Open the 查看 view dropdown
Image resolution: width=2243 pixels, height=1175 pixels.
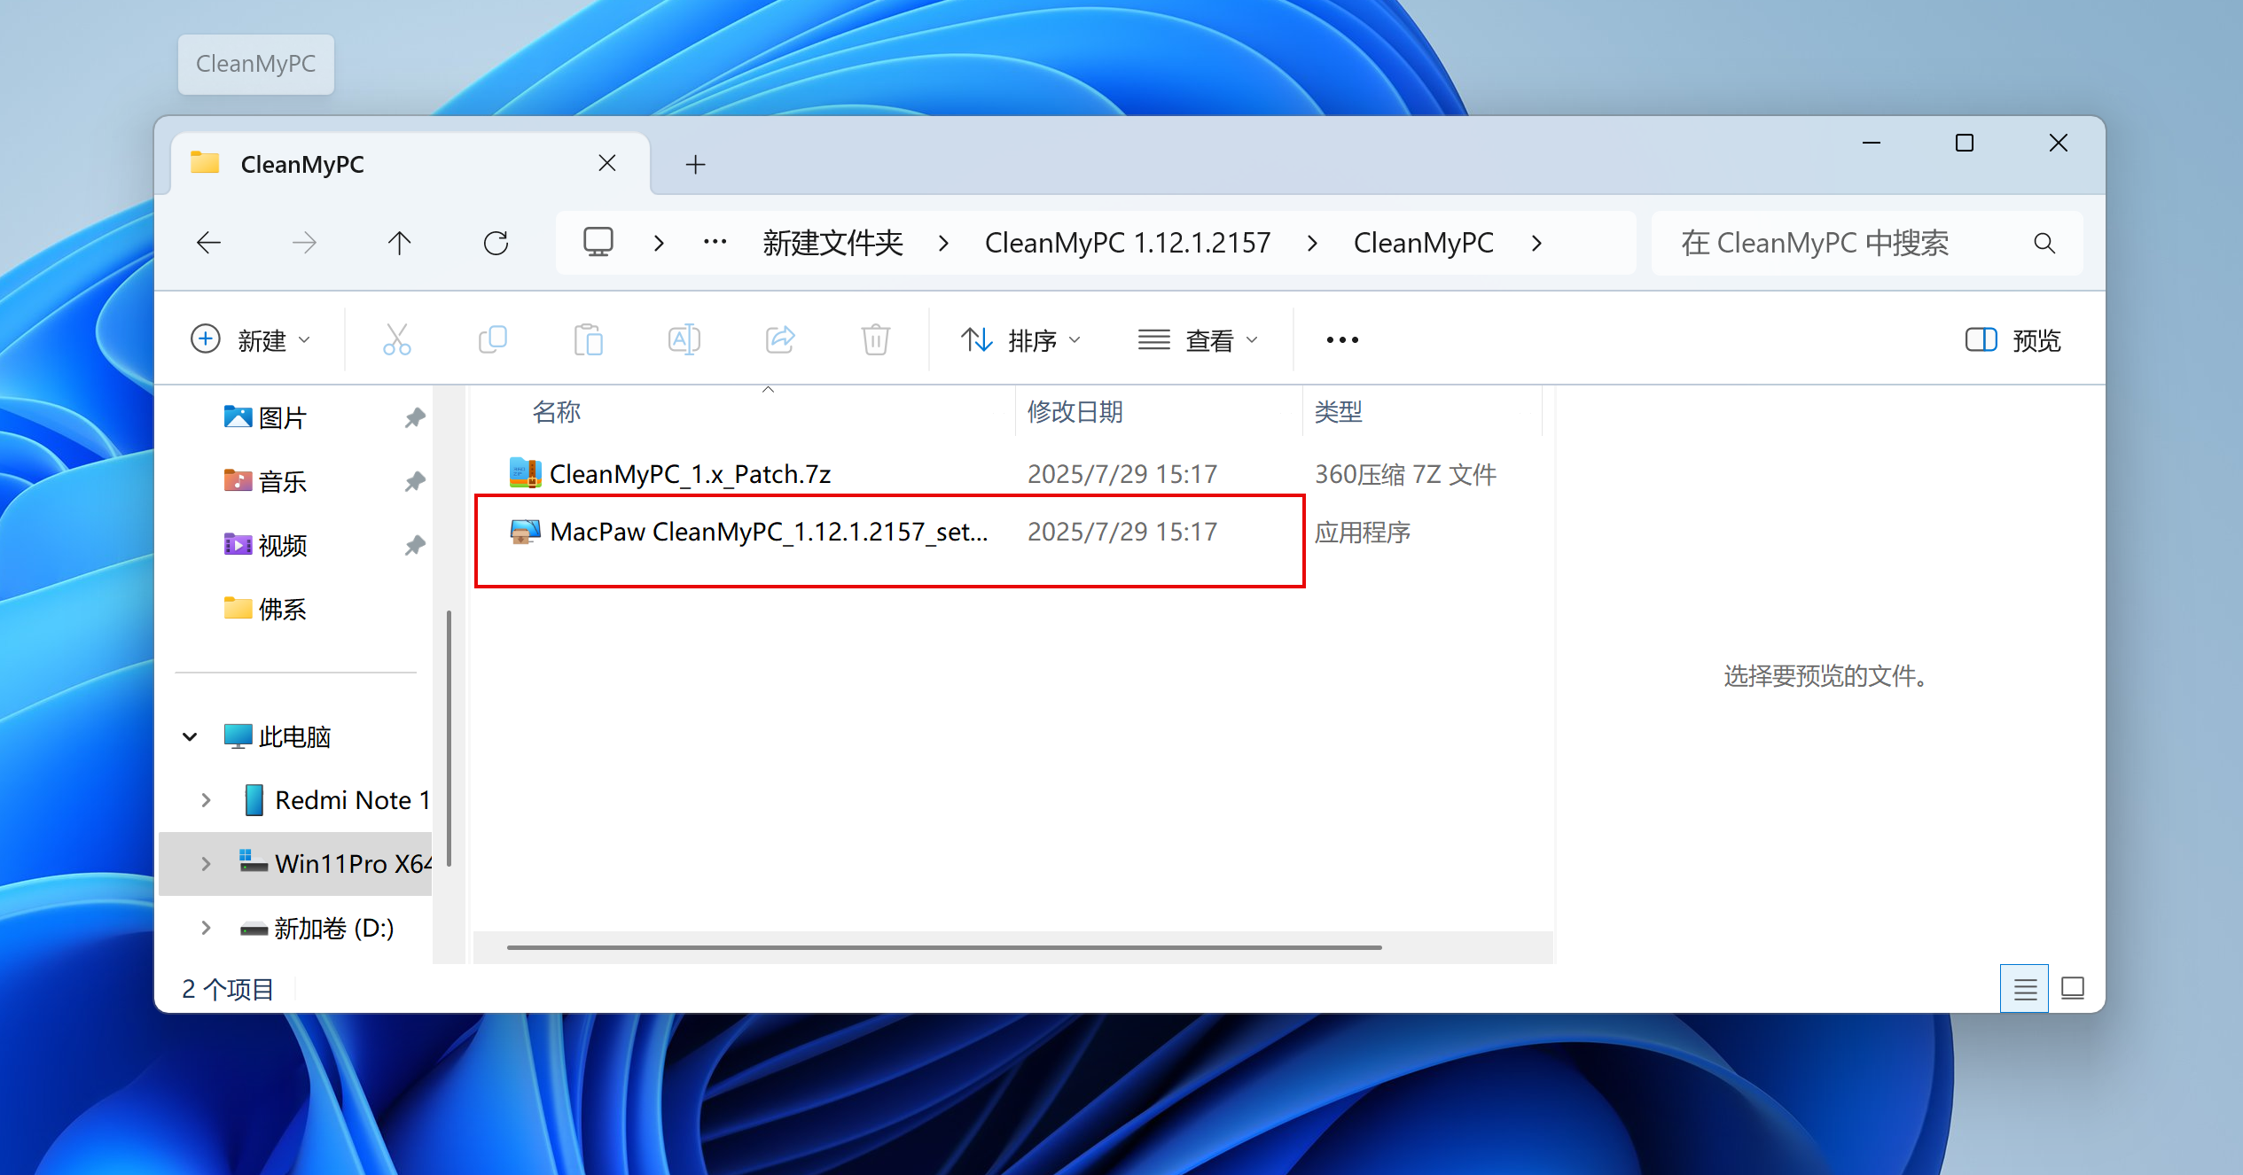1199,340
